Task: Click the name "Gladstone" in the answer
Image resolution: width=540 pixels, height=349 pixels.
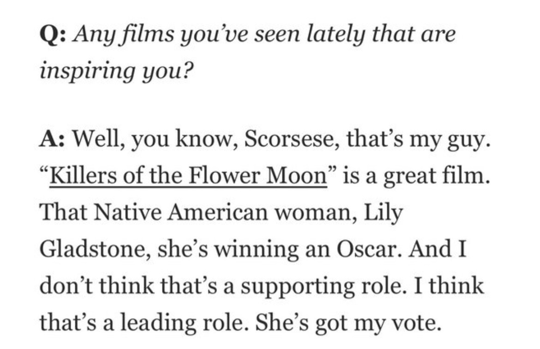Action: coord(94,249)
